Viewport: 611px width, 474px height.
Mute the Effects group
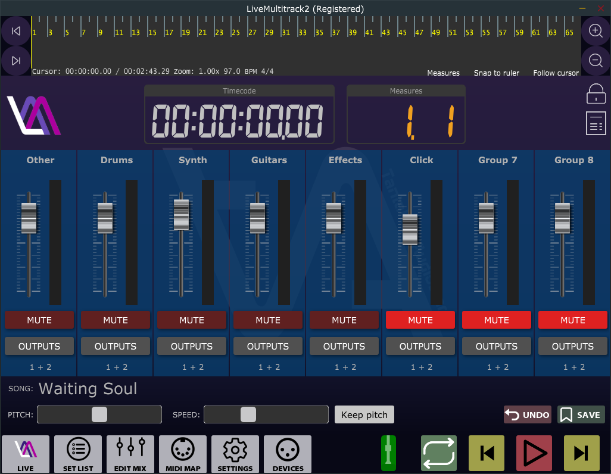[344, 320]
